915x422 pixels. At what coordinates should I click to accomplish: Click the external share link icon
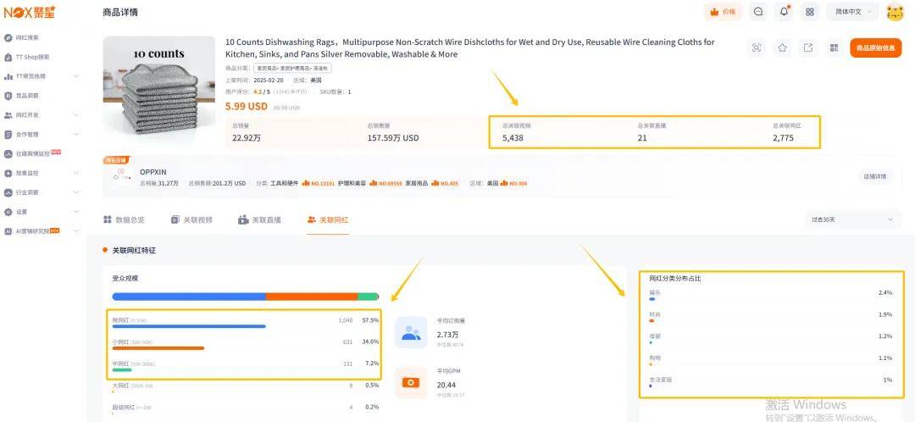tap(807, 47)
